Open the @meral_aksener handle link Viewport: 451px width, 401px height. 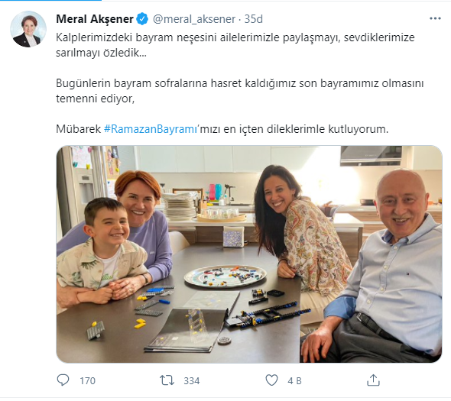(194, 19)
